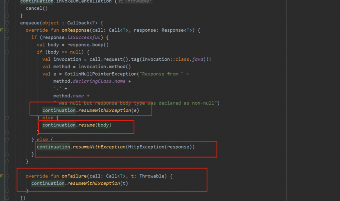This screenshot has width=340, height=201.
Task: Collapse the onFailure function body
Action: click(x=7, y=176)
